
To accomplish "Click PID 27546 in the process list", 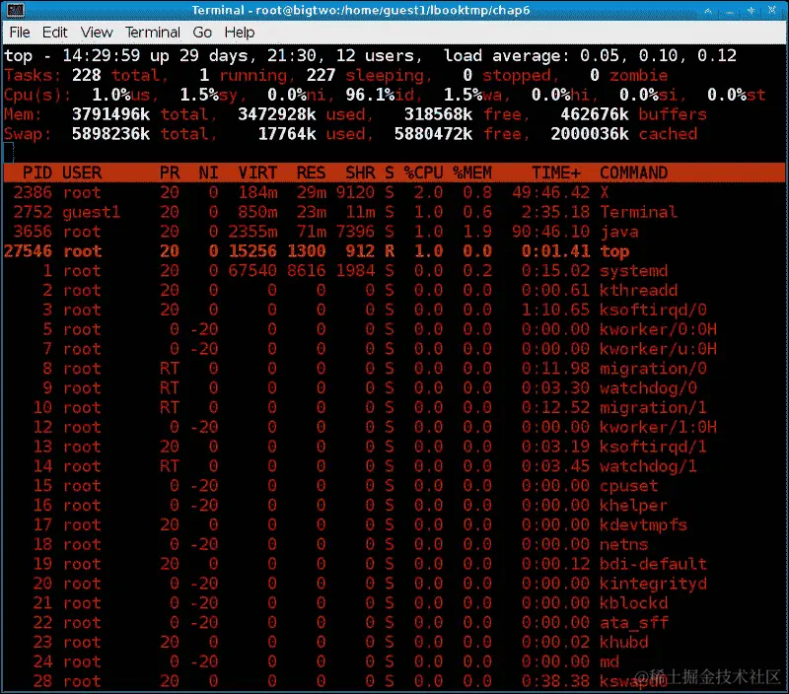I will 29,251.
